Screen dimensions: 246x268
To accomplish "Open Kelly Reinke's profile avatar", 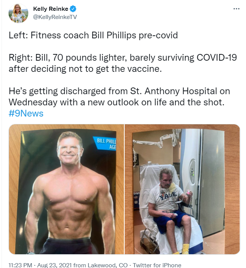I will (x=18, y=13).
